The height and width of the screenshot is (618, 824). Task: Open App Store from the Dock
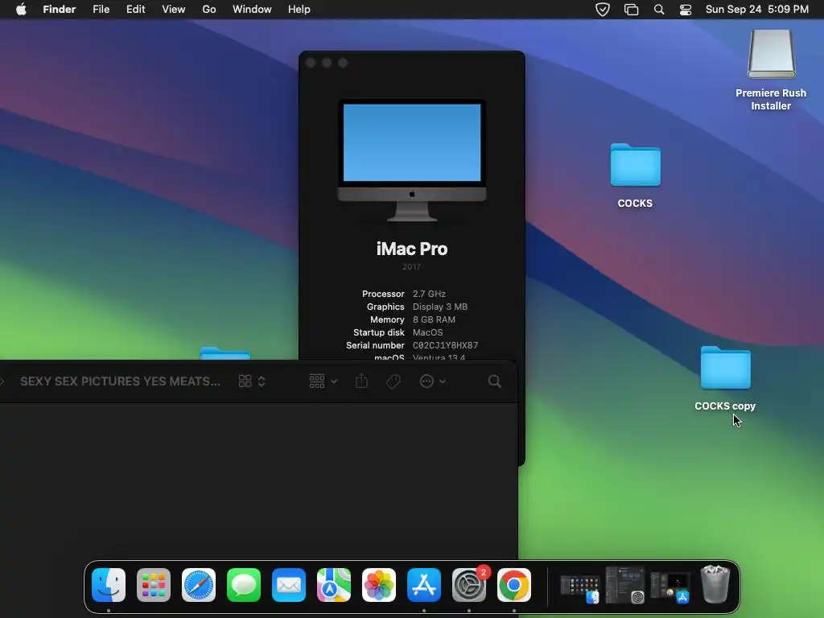424,585
